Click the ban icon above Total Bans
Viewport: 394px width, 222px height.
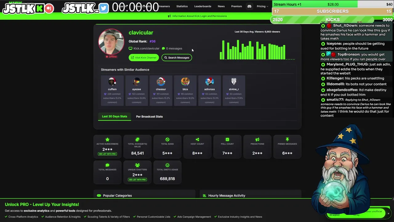pos(167,139)
